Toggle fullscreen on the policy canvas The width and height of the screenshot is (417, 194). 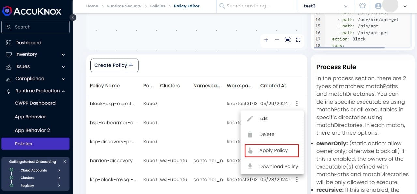click(298, 40)
